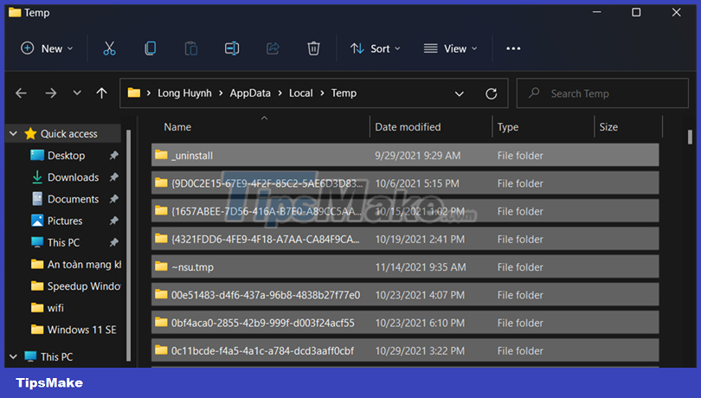Screen dimensions: 701x398
Task: Click AppData in the breadcrumb path
Action: click(x=250, y=93)
